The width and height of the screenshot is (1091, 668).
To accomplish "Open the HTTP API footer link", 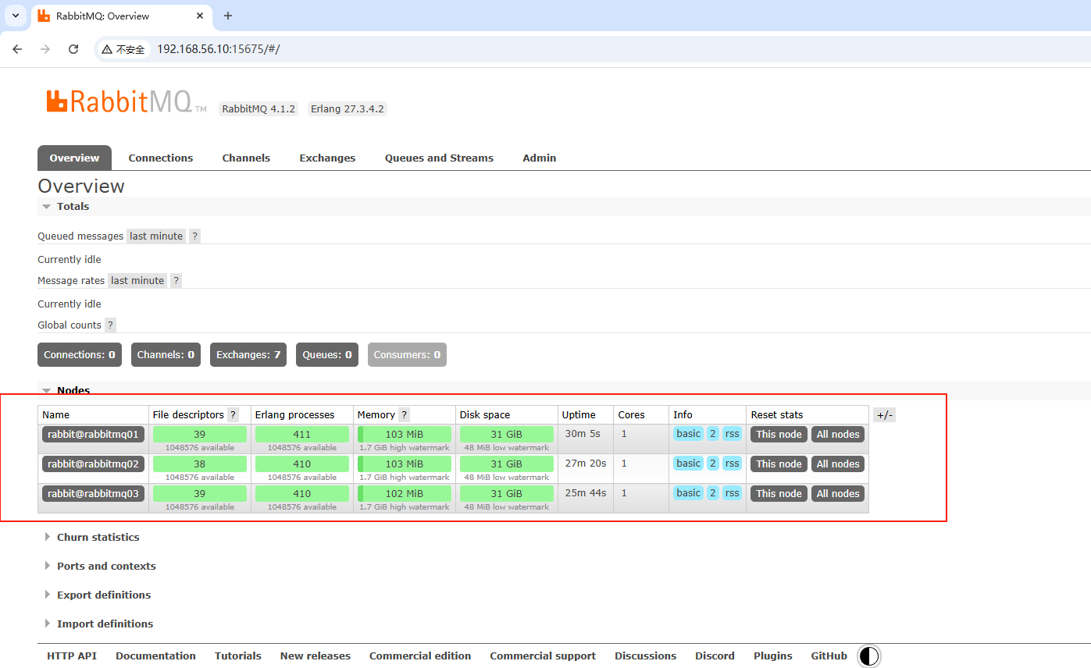I will 72,656.
